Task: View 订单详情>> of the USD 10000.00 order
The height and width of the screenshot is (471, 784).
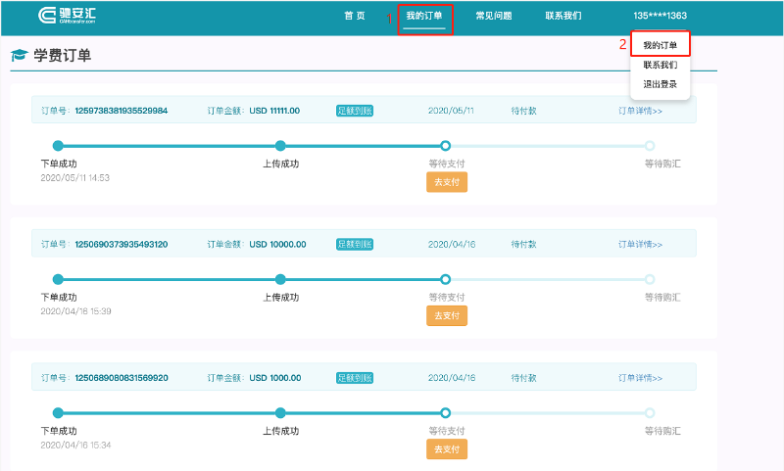Action: [x=640, y=244]
